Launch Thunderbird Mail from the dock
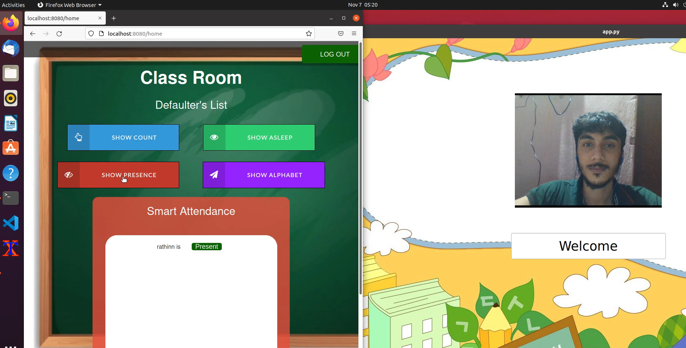Image resolution: width=686 pixels, height=348 pixels. click(x=11, y=48)
